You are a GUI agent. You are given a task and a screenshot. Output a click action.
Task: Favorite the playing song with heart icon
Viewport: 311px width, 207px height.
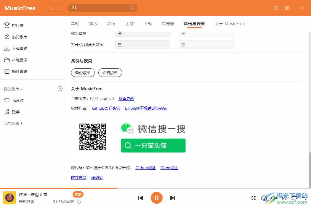(79, 202)
